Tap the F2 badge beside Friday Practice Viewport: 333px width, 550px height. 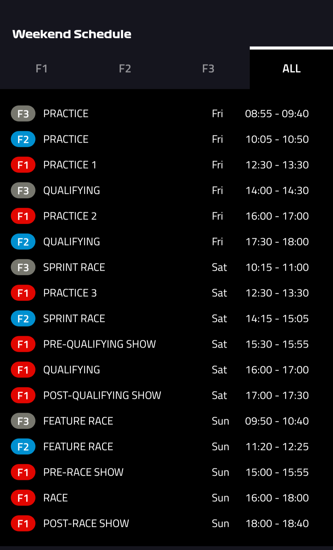tap(23, 139)
